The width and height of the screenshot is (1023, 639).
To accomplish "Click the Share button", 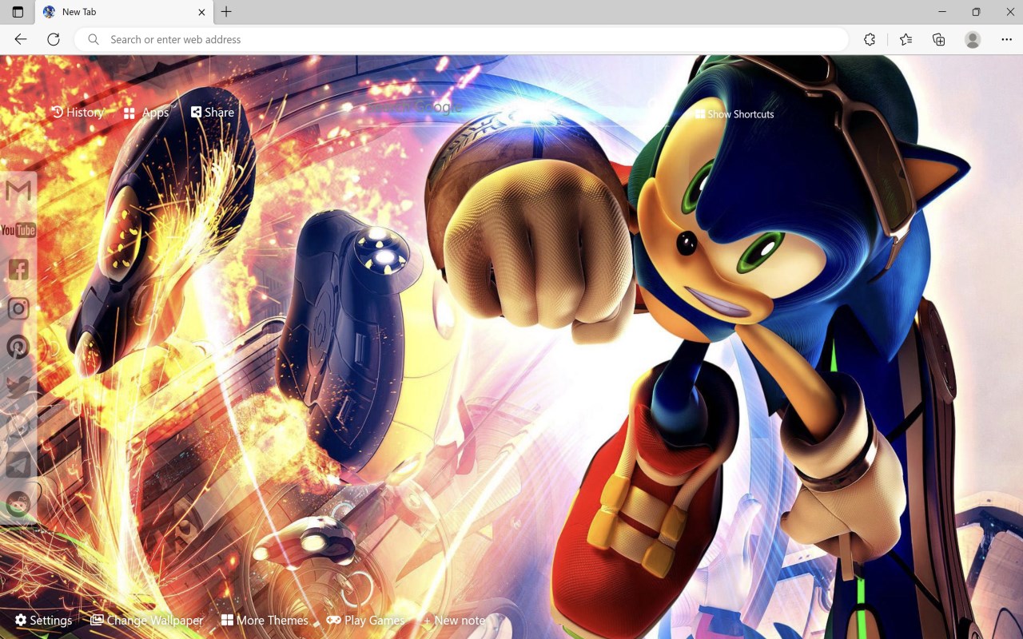I will click(x=213, y=113).
